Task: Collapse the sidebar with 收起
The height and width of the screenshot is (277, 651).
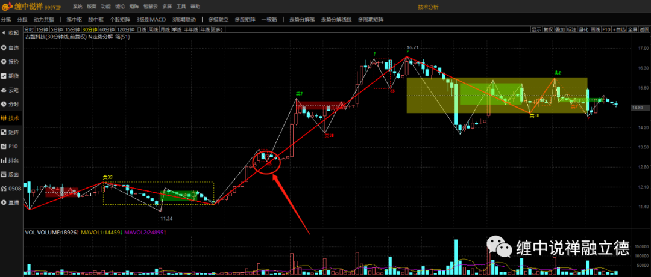Action: 11,32
